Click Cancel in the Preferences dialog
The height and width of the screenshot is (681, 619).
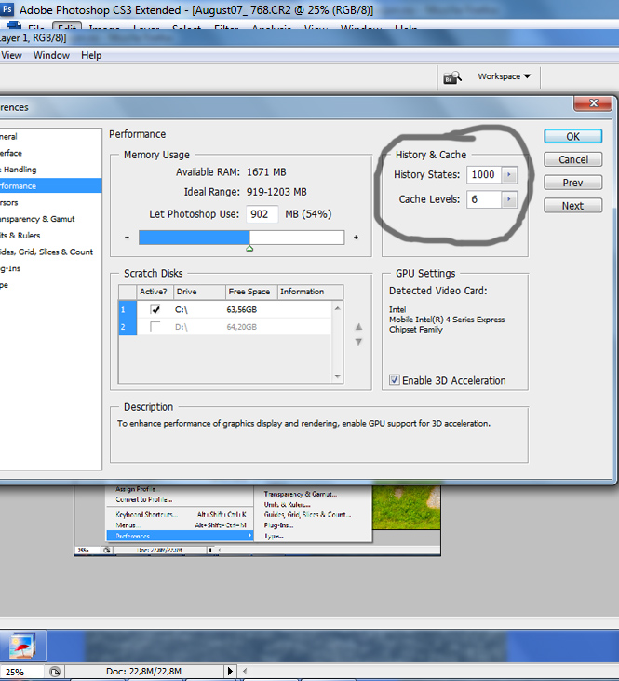click(x=573, y=159)
